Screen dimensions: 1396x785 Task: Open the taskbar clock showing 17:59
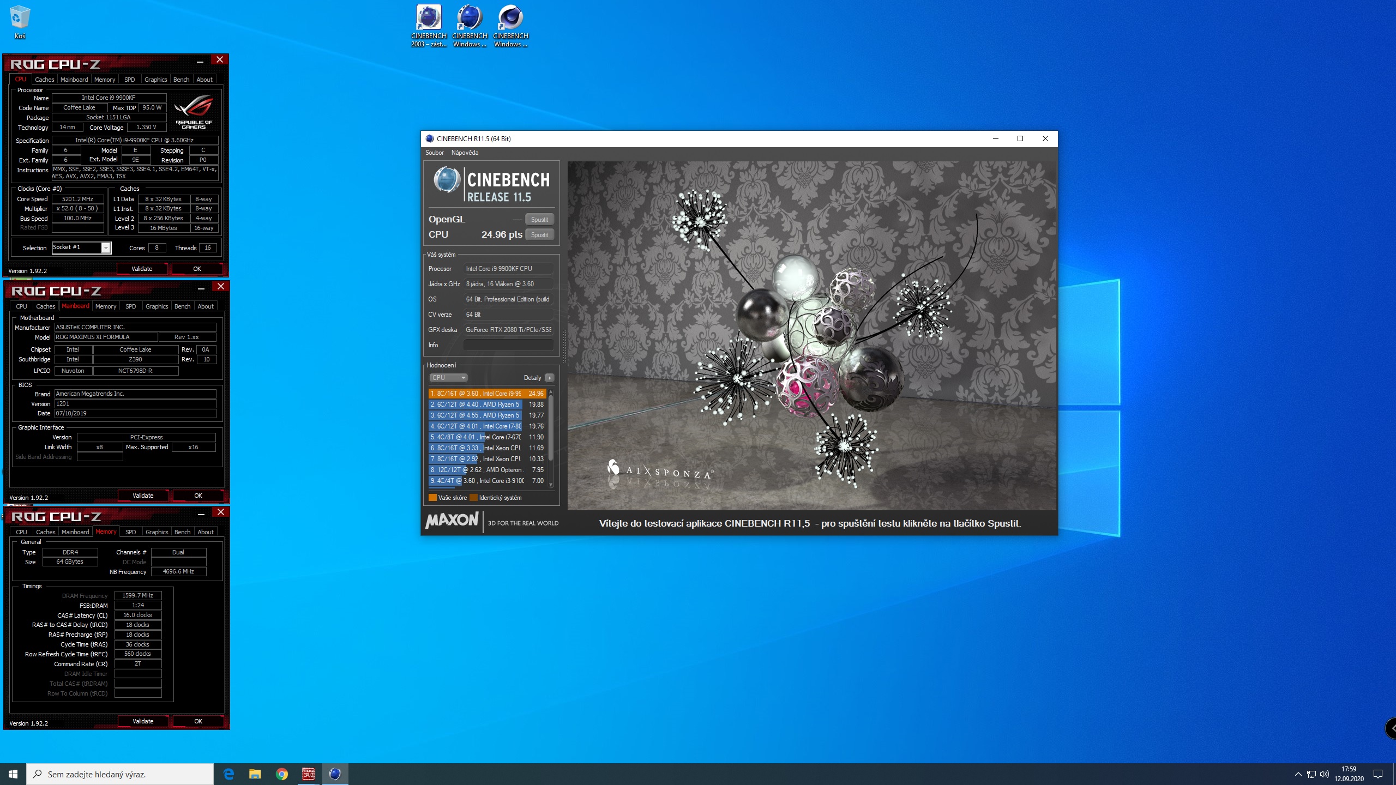(x=1349, y=774)
